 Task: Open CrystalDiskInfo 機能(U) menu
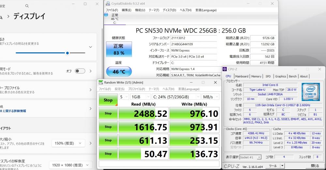[x=140, y=10]
